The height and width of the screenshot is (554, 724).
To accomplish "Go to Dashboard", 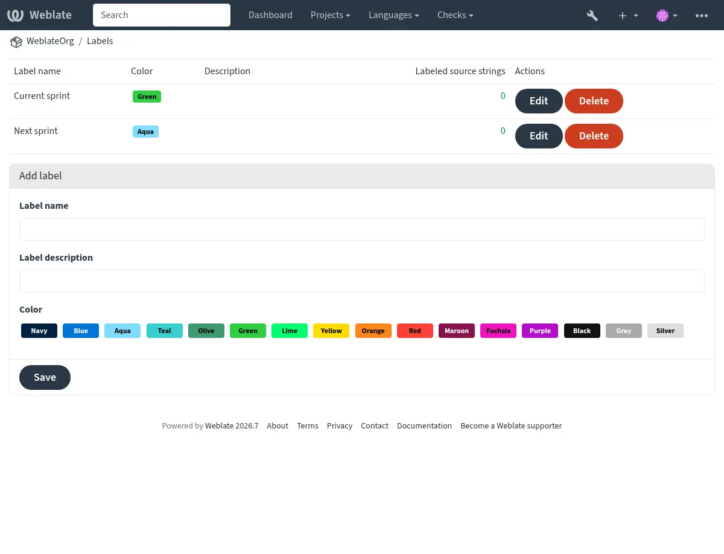I will (x=270, y=15).
